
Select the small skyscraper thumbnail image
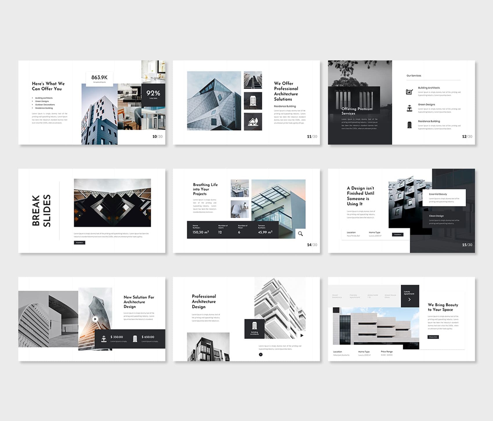point(253,80)
